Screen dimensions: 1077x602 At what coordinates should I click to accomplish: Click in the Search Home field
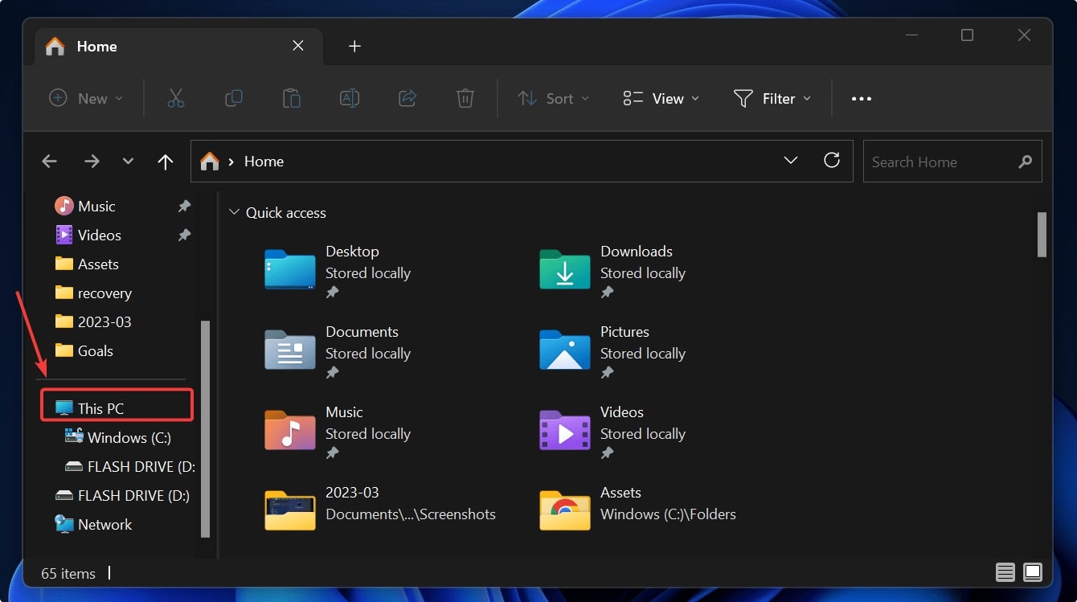940,162
